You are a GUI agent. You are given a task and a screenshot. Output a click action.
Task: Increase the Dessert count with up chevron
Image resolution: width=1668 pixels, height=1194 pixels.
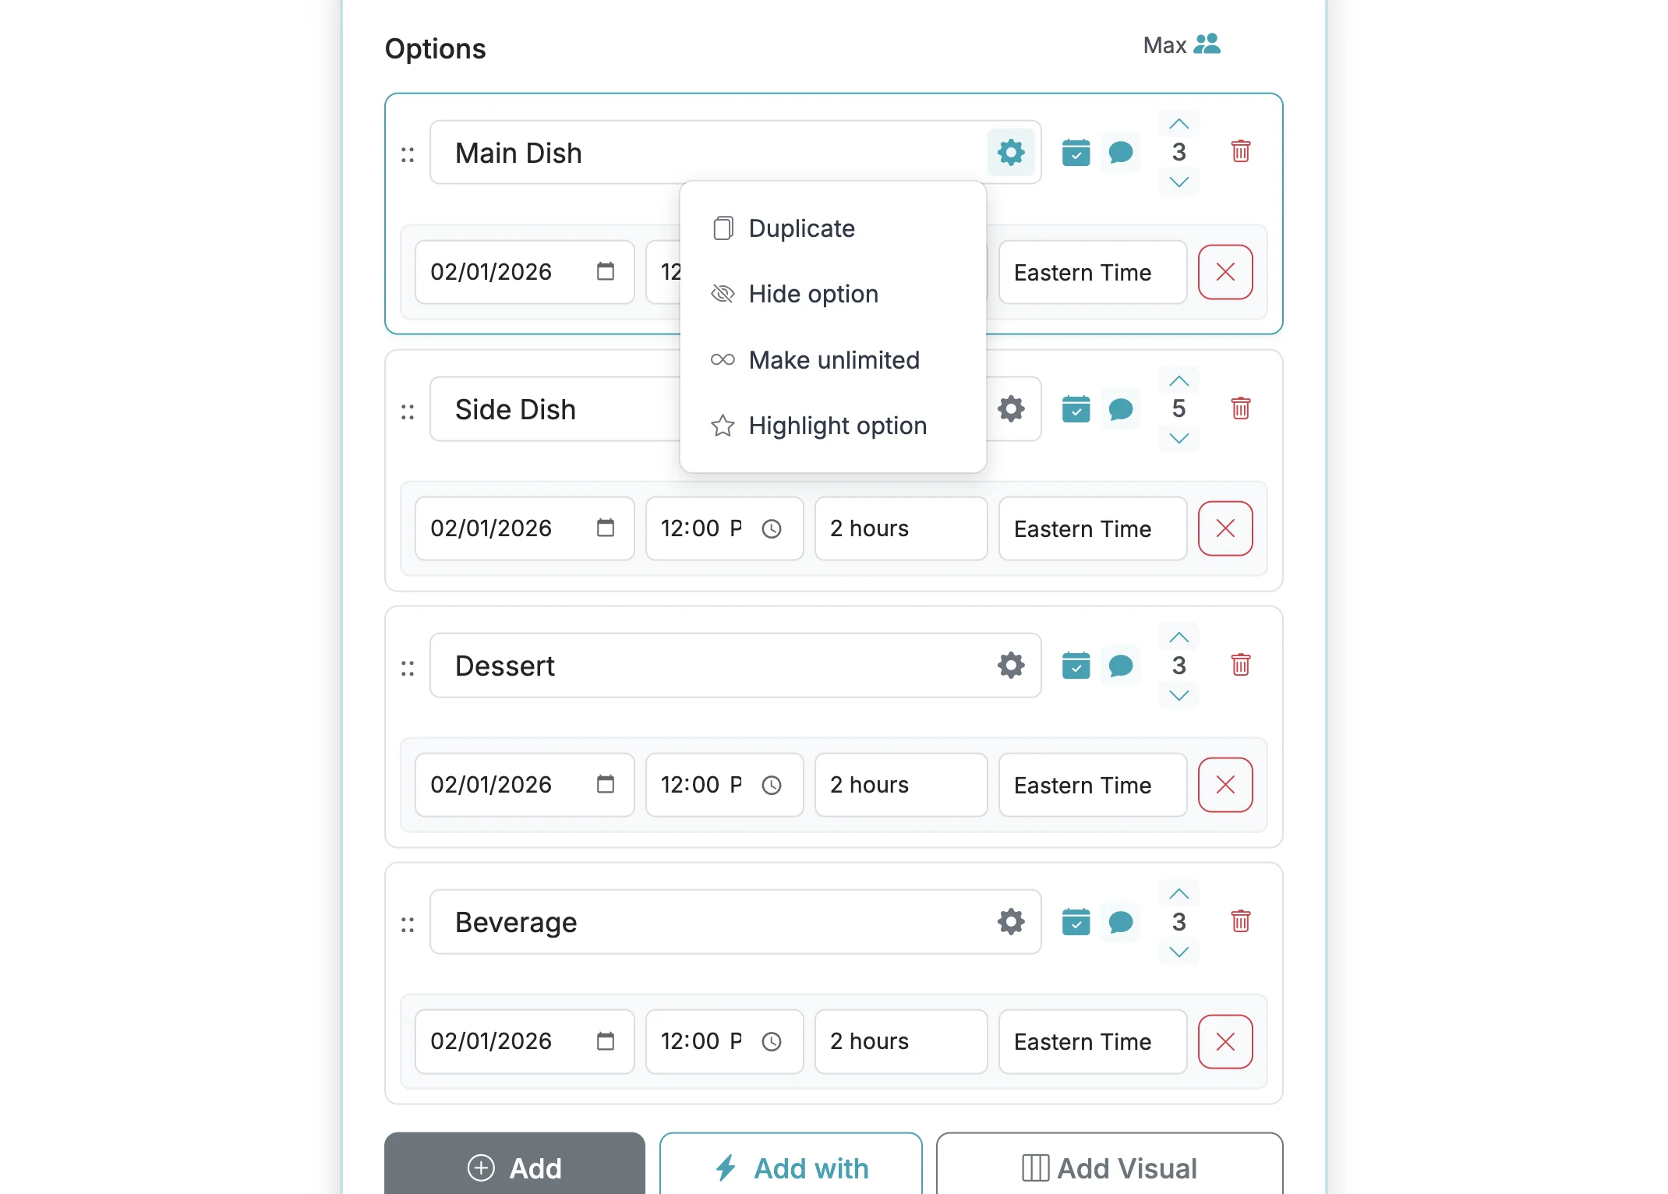coord(1179,636)
